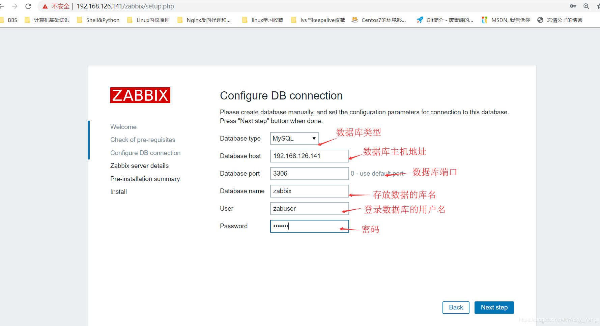Select Configure DB connection step in sidebar
Screen dimensions: 600x326
click(x=145, y=153)
